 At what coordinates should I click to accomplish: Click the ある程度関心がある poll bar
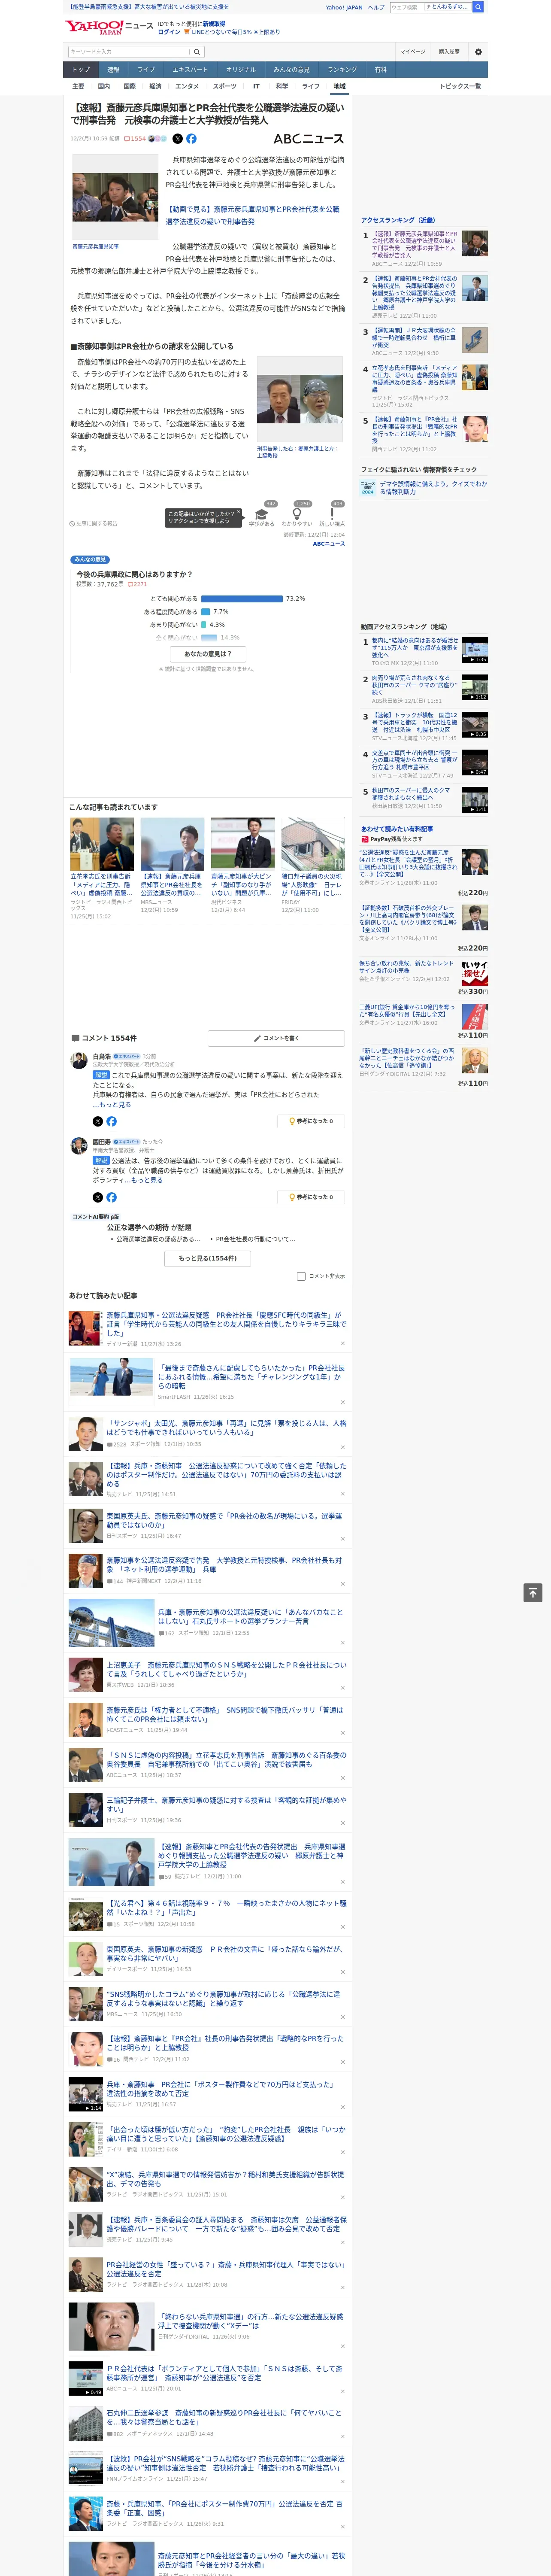206,612
